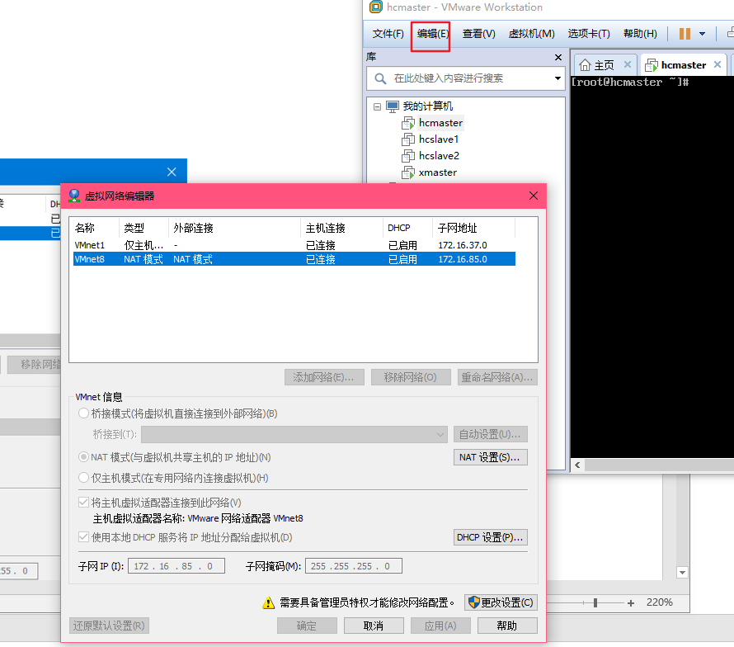
Task: Click inside the hcmaster terminal console
Action: point(652,267)
